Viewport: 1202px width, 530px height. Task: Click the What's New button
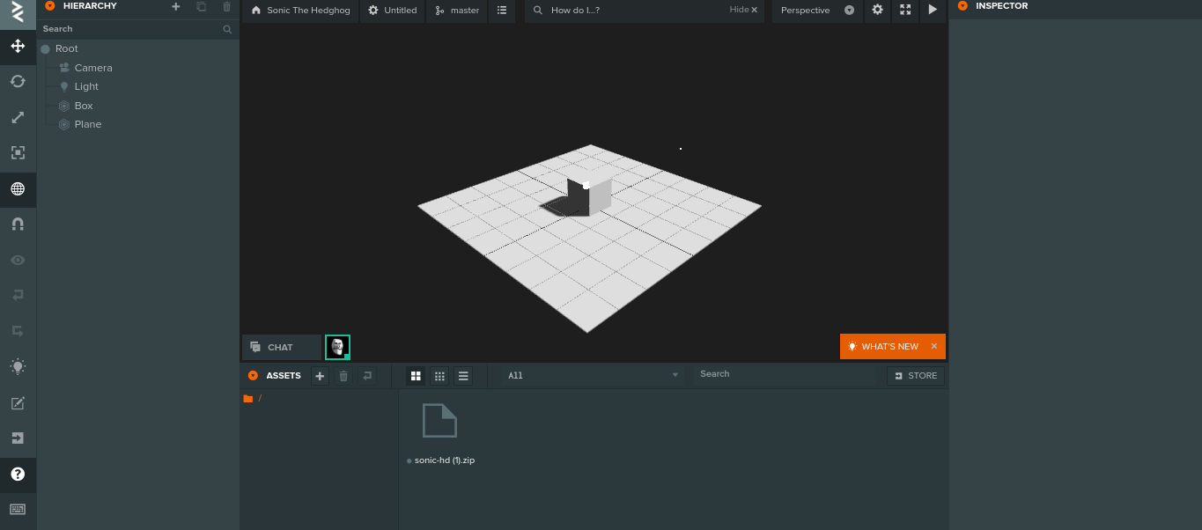click(x=889, y=347)
